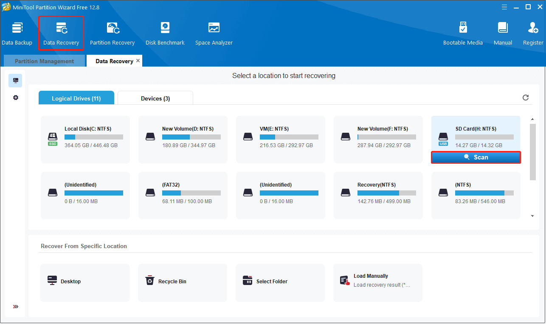Open the Register option
This screenshot has width=546, height=324.
pyautogui.click(x=533, y=33)
